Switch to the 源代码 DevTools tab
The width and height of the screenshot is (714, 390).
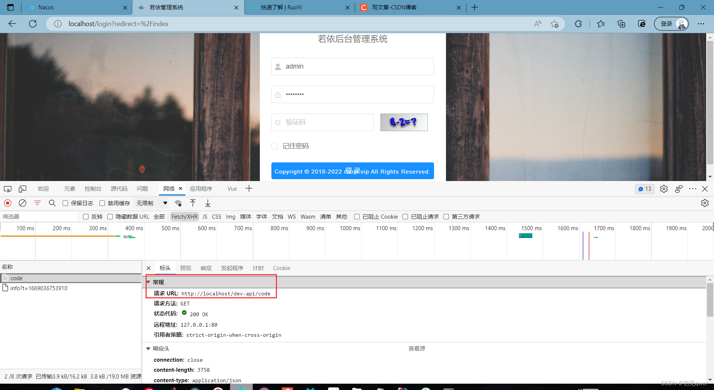119,189
